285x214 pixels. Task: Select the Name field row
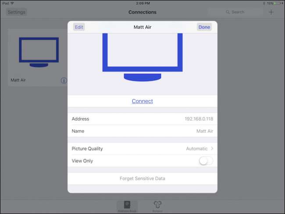coord(142,131)
